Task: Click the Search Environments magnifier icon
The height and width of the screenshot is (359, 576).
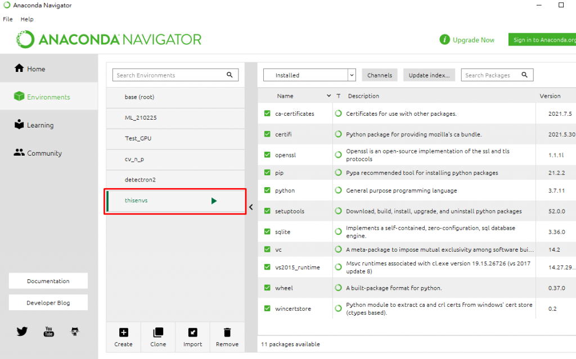Action: point(229,75)
